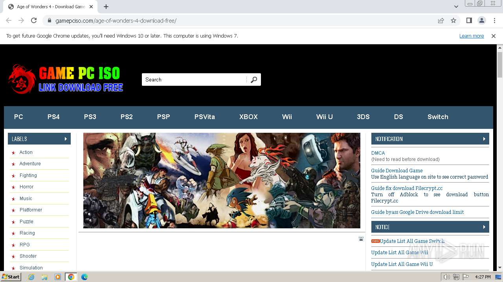Open the Music label

point(26,199)
